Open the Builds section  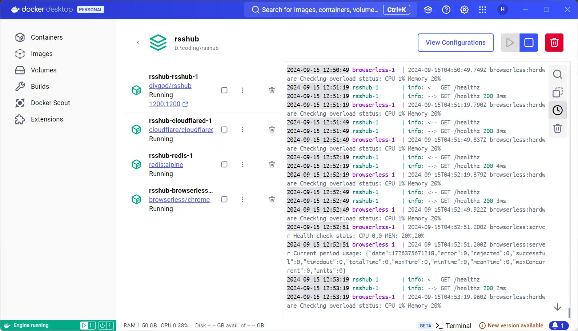(32, 87)
